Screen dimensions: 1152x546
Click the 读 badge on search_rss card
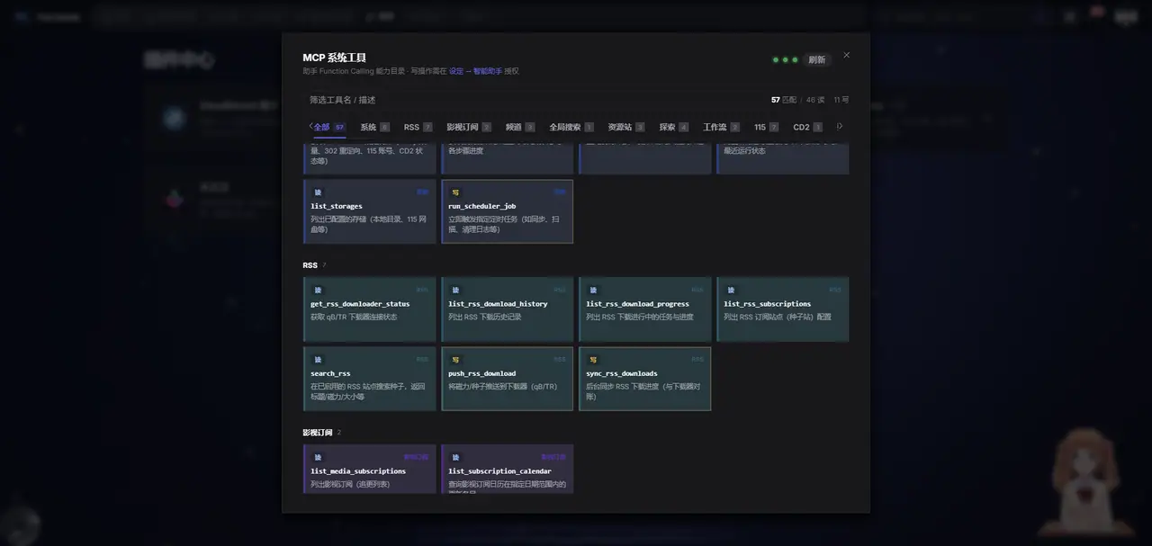[318, 359]
